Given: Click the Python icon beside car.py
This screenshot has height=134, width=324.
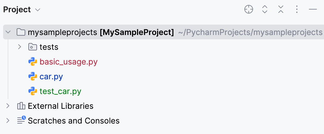Looking at the screenshot, I should tap(32, 77).
